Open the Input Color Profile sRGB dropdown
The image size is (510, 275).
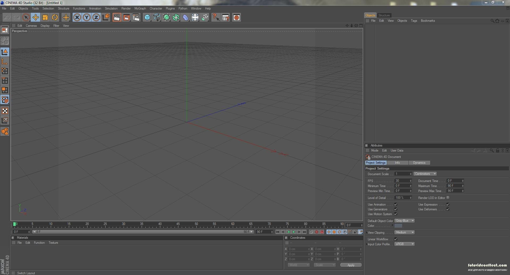404,244
